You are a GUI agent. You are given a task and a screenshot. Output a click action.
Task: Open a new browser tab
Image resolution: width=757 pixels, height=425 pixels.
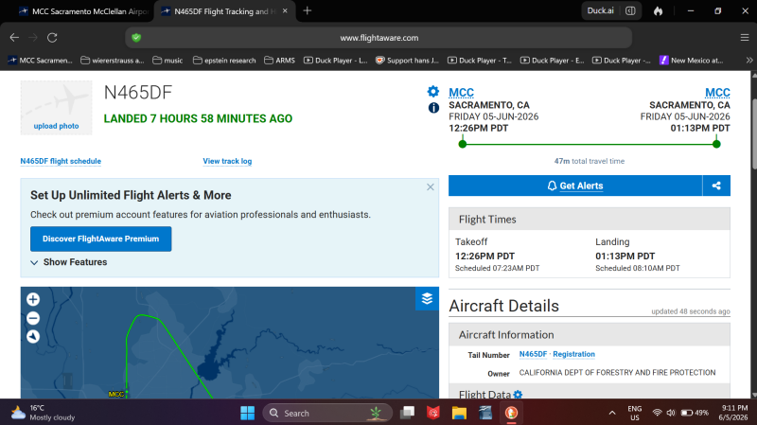pyautogui.click(x=307, y=10)
